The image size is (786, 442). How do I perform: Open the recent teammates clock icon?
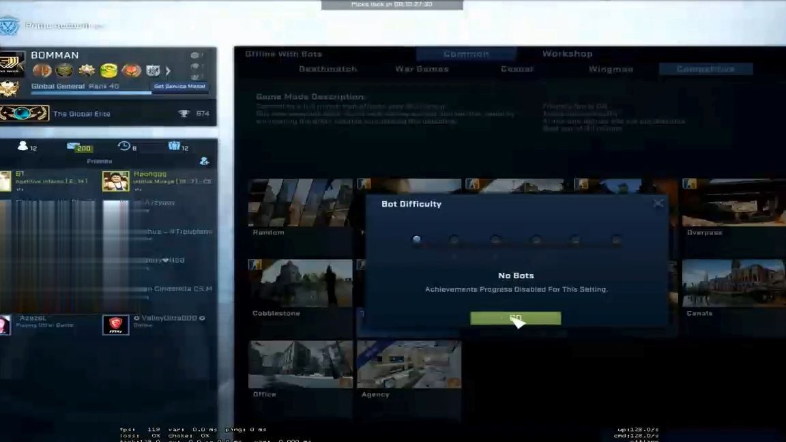[123, 146]
